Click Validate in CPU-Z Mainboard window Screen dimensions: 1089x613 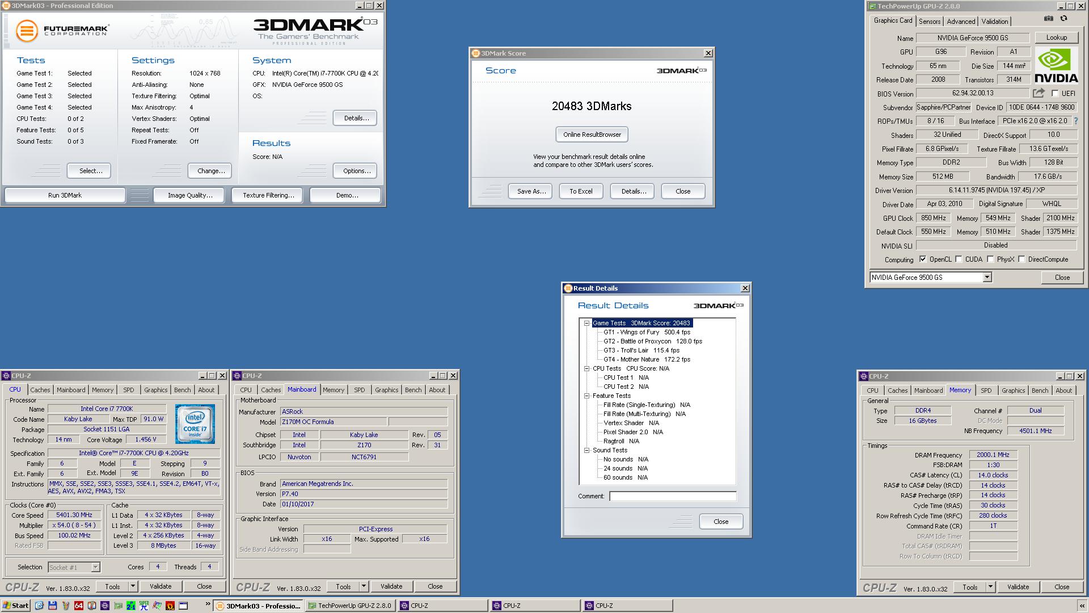pos(391,586)
